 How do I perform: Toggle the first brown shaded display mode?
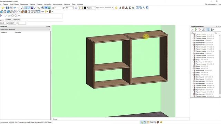coord(22,12)
